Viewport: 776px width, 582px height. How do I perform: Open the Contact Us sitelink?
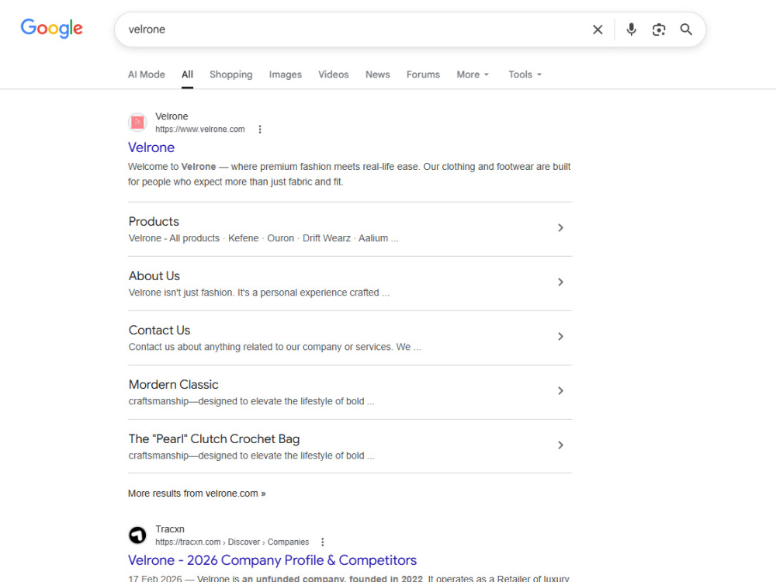pyautogui.click(x=159, y=330)
